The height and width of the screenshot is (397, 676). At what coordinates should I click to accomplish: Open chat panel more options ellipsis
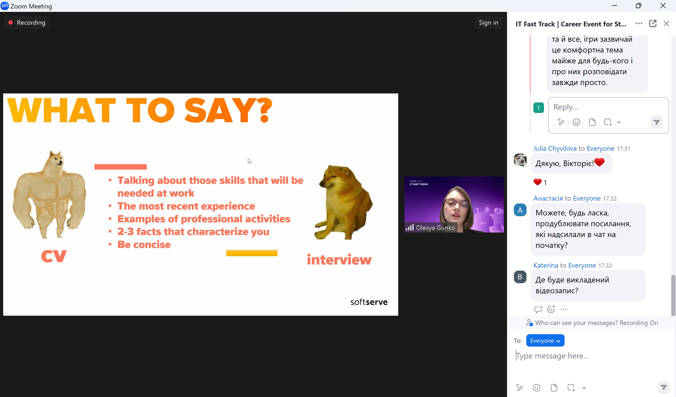639,23
